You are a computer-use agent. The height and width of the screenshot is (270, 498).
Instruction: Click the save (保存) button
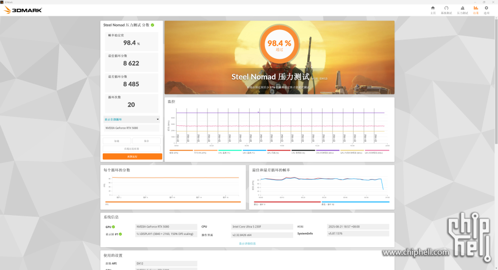tap(147, 141)
